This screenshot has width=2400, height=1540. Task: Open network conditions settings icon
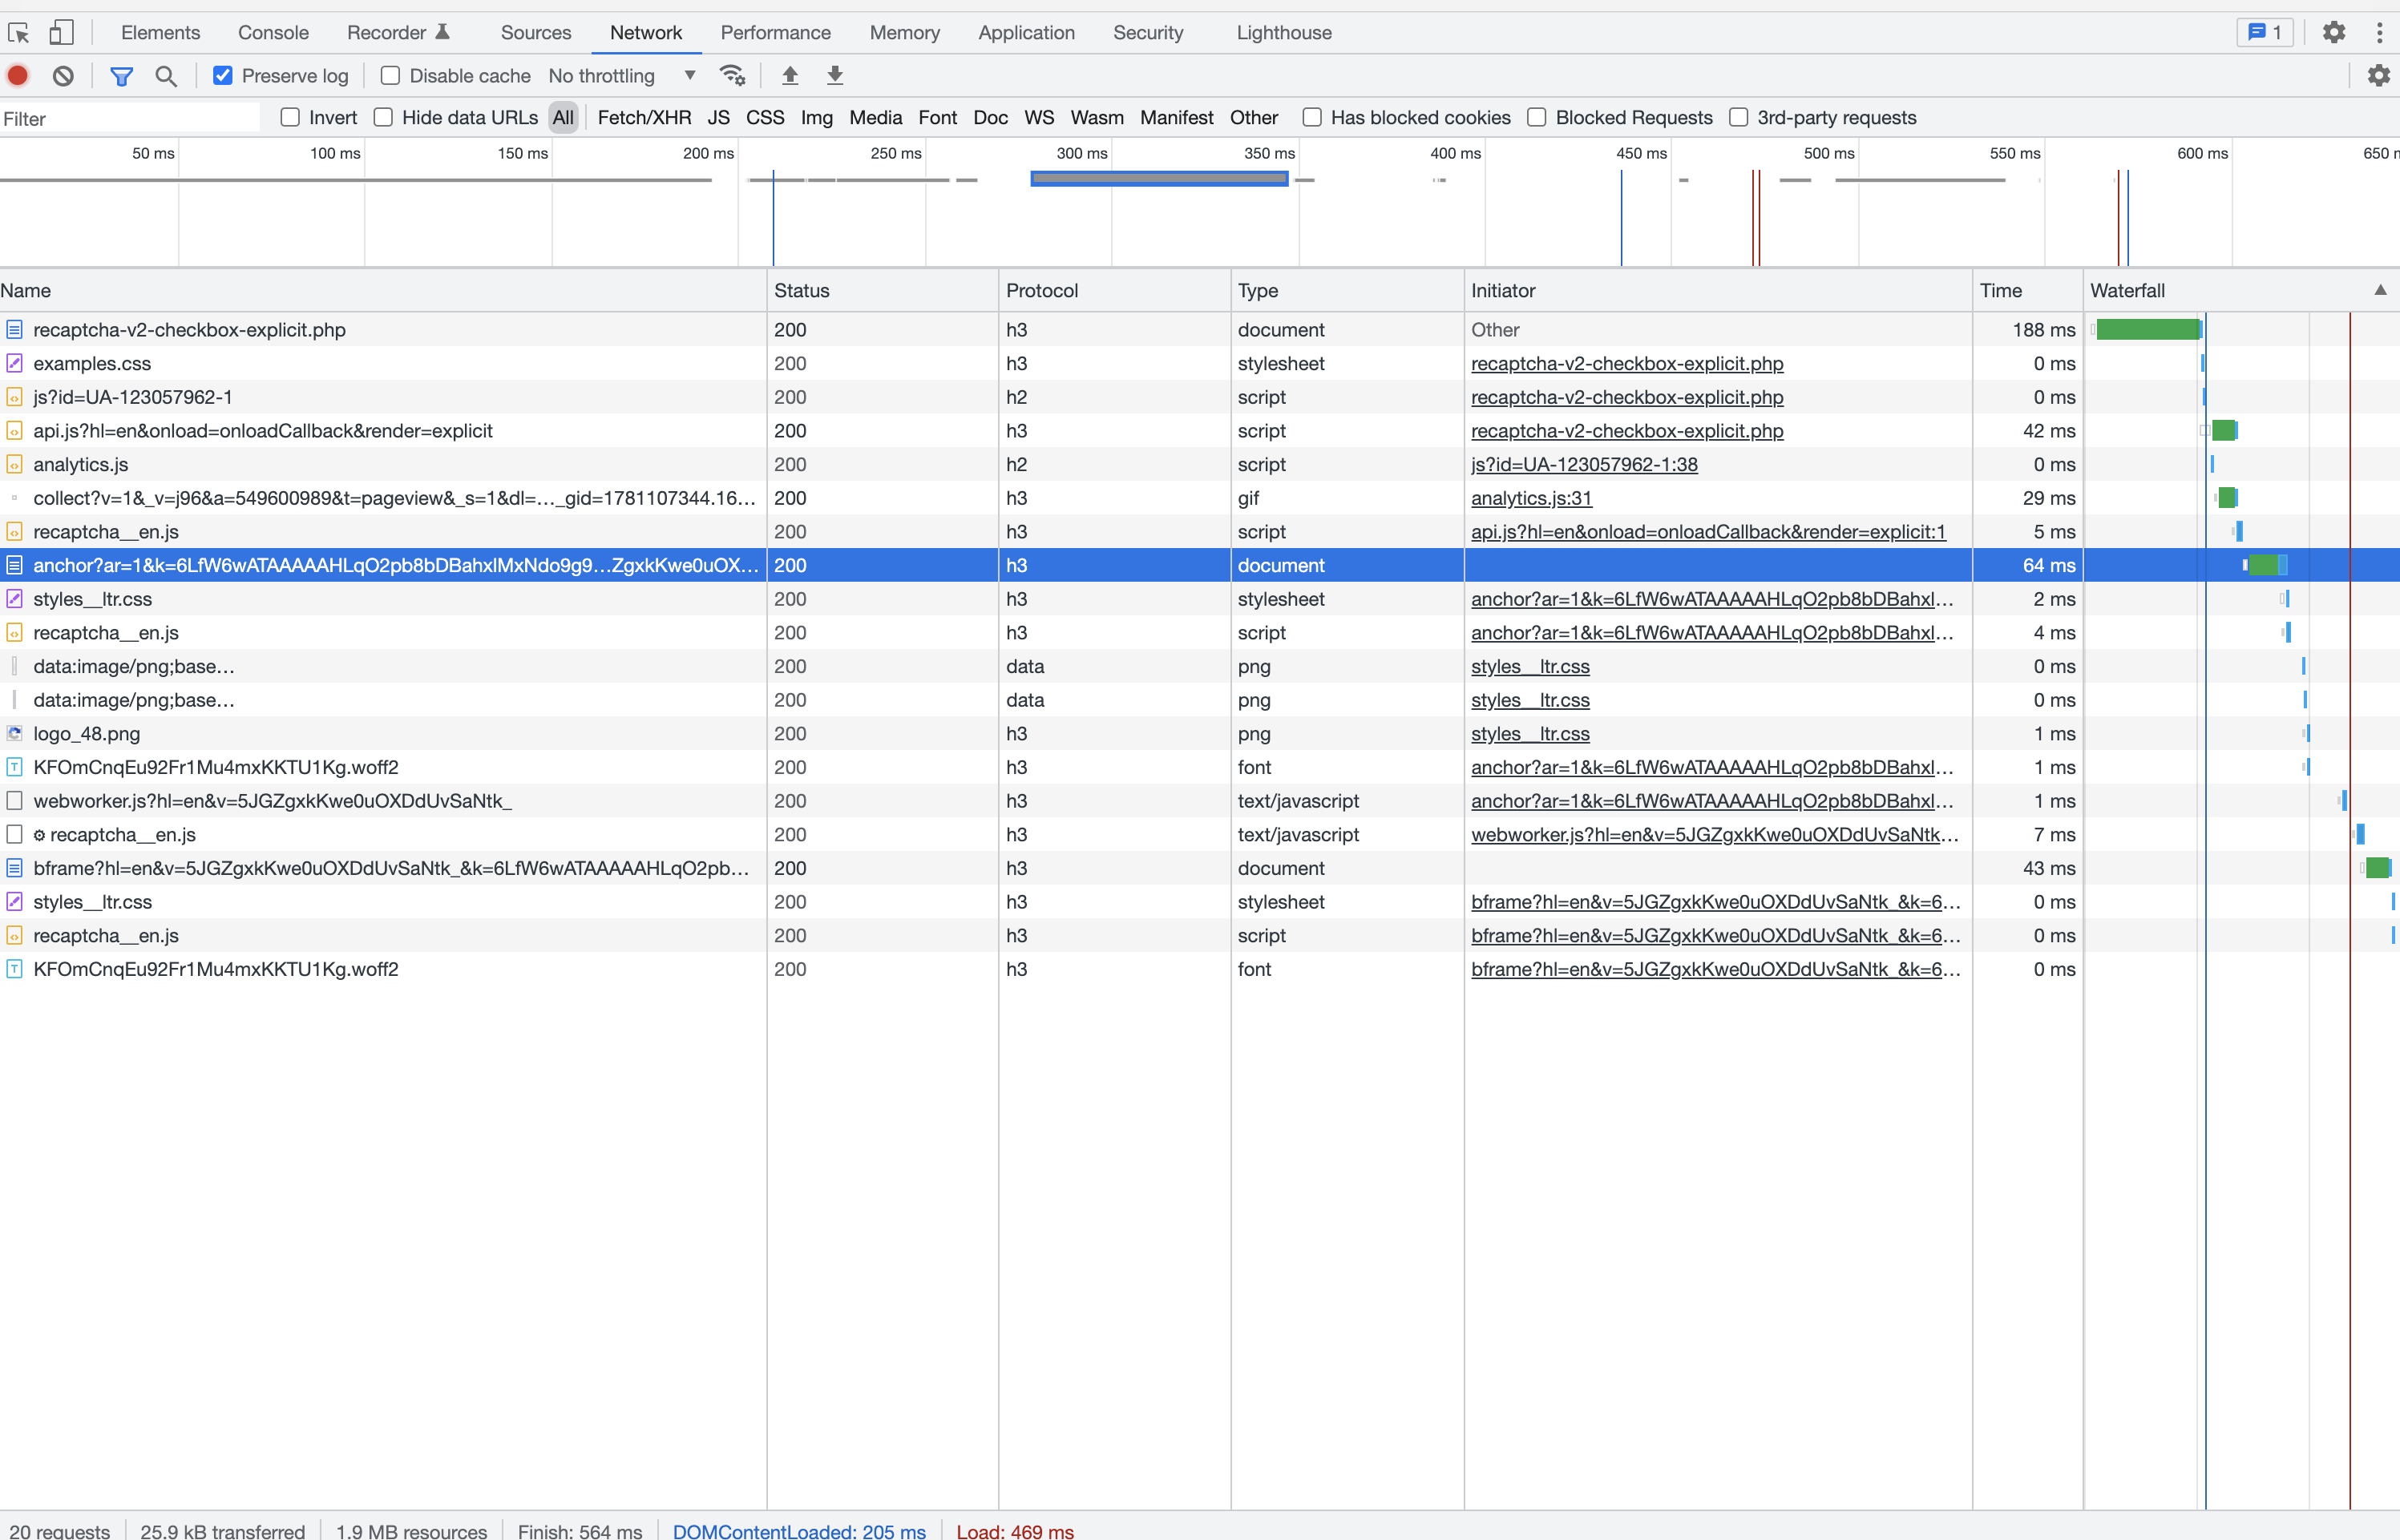pyautogui.click(x=733, y=75)
